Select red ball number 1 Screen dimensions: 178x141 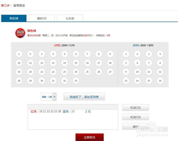tap(19, 54)
